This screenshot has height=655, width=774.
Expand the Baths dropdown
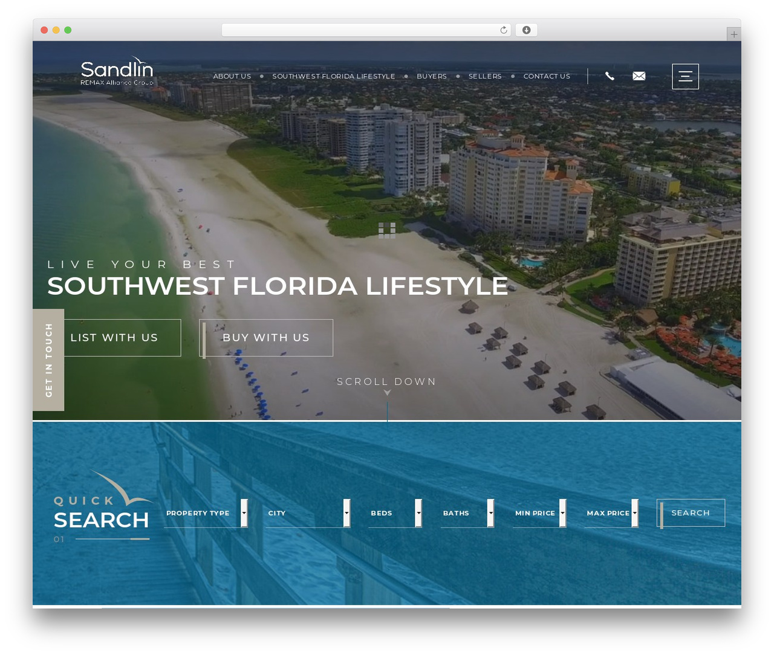467,513
